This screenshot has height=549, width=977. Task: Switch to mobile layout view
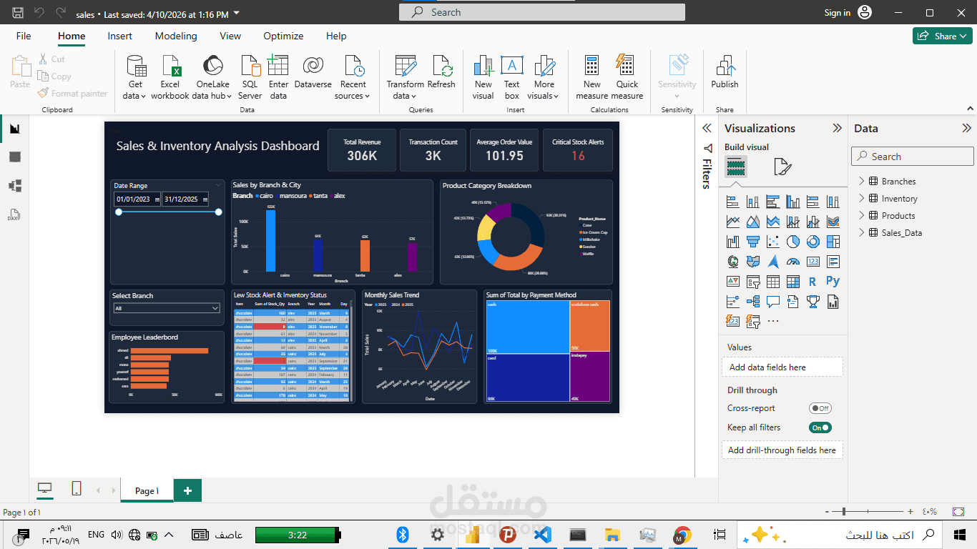76,489
